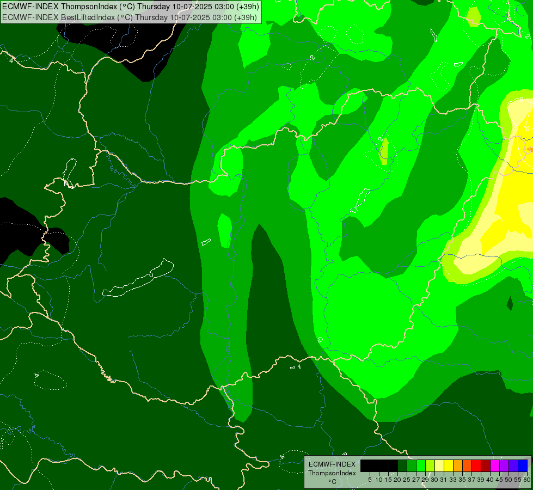The image size is (533, 490).
Task: Select the magenta 40–45 legend swatch
Action: 495,465
